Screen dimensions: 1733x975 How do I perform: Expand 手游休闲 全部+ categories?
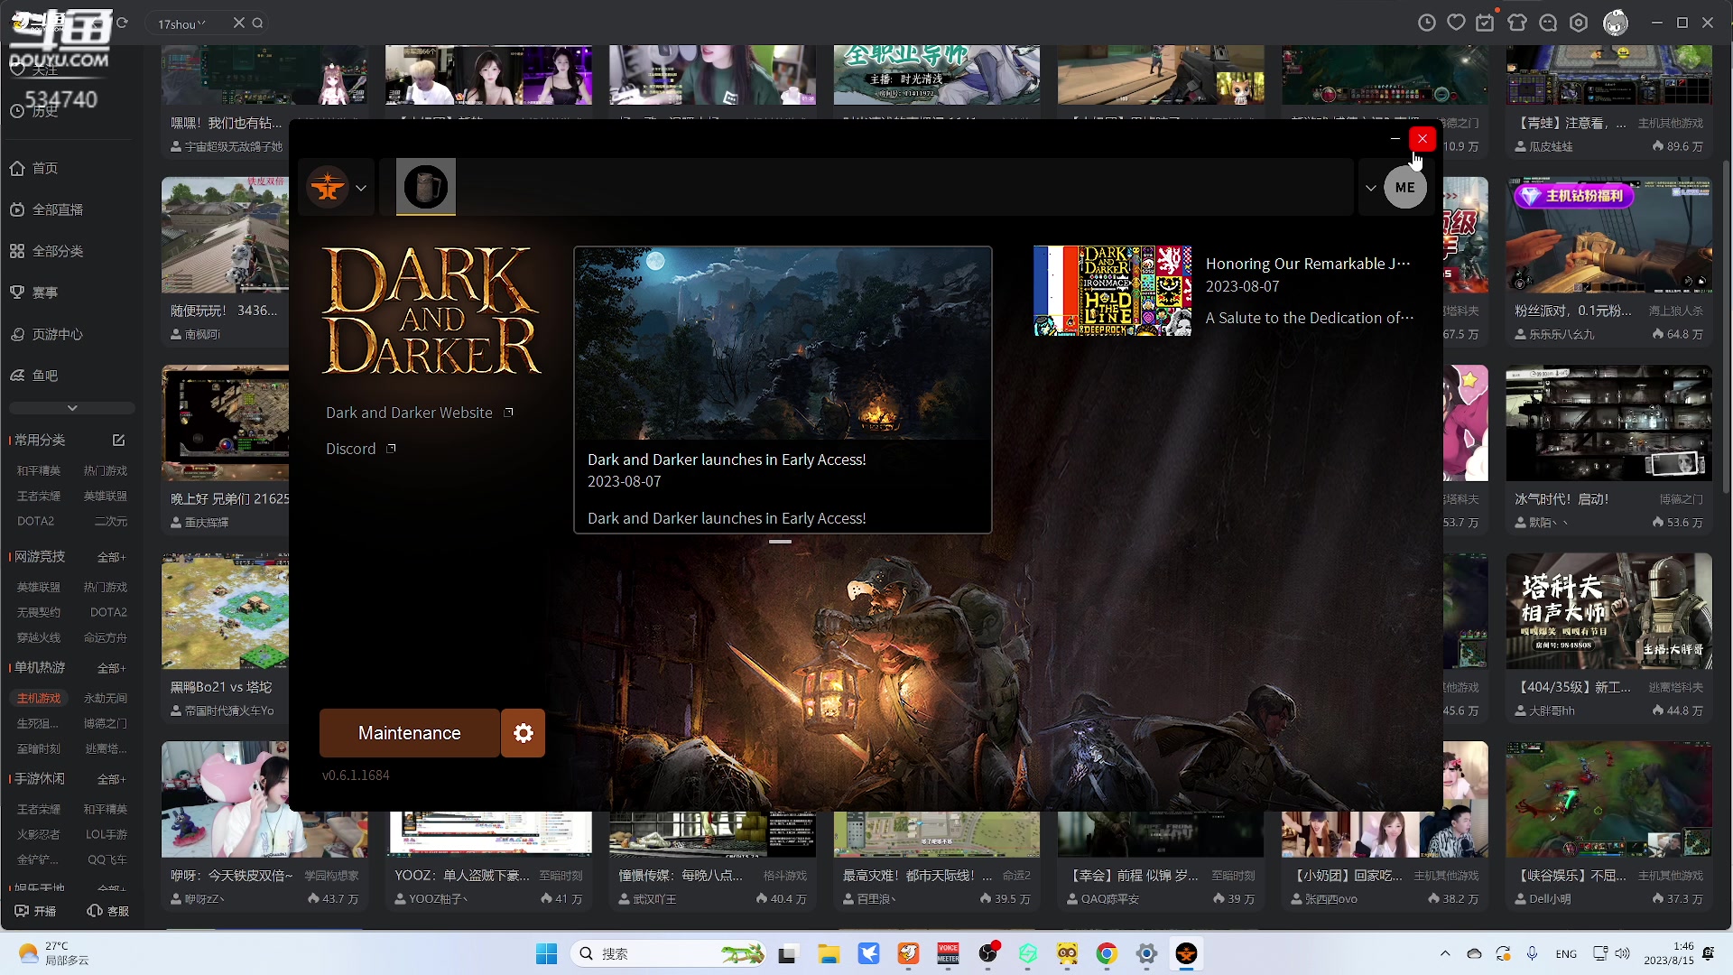111,779
